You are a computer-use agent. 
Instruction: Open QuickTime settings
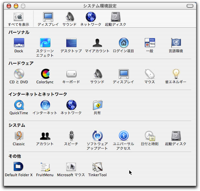(19, 105)
